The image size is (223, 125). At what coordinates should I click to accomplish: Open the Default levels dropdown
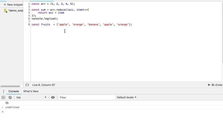pyautogui.click(x=126, y=98)
